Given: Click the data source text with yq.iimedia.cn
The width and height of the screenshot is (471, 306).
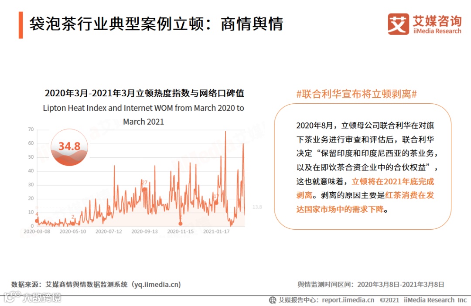Looking at the screenshot, I should 96,284.
